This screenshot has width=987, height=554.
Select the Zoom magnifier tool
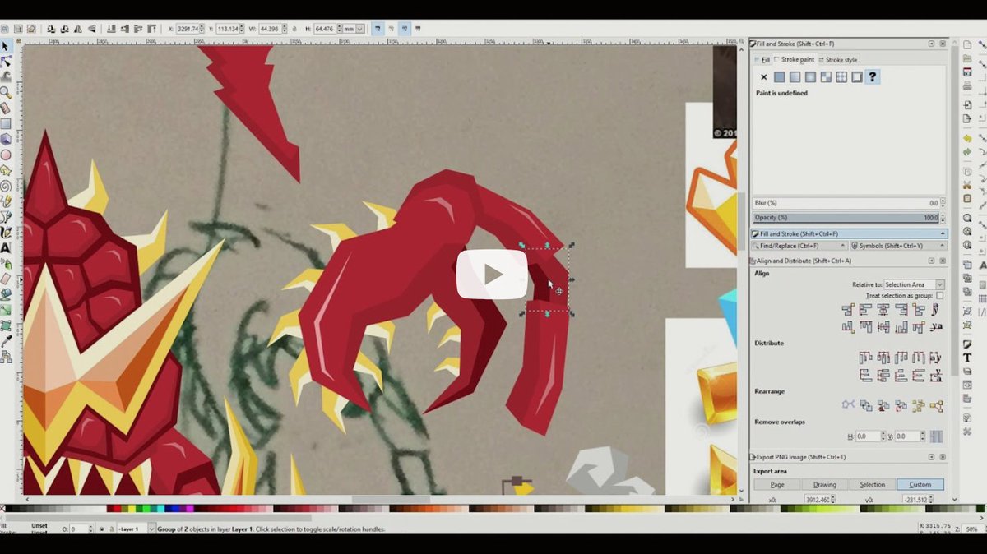click(6, 92)
